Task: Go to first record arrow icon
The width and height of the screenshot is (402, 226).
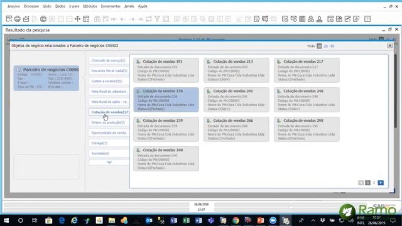Action: click(x=114, y=19)
